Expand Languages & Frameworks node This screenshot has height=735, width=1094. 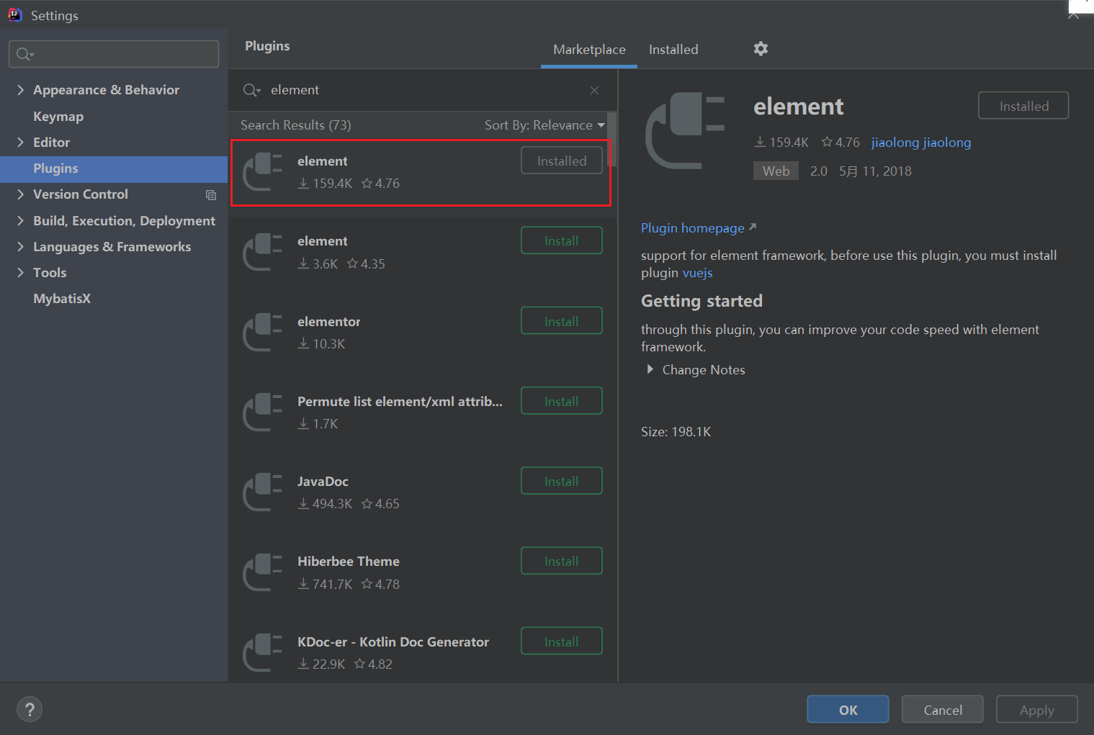(20, 247)
